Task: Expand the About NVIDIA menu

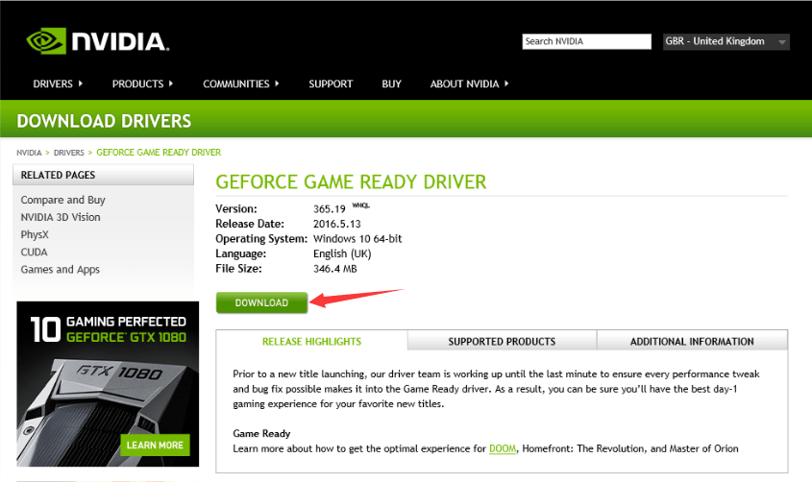Action: [469, 84]
